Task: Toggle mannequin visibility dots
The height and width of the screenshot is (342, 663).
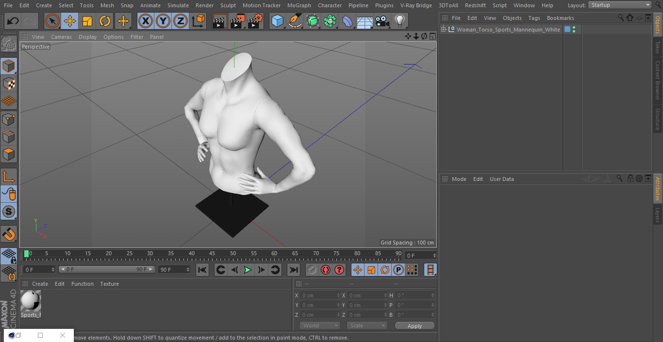Action: pos(574,30)
